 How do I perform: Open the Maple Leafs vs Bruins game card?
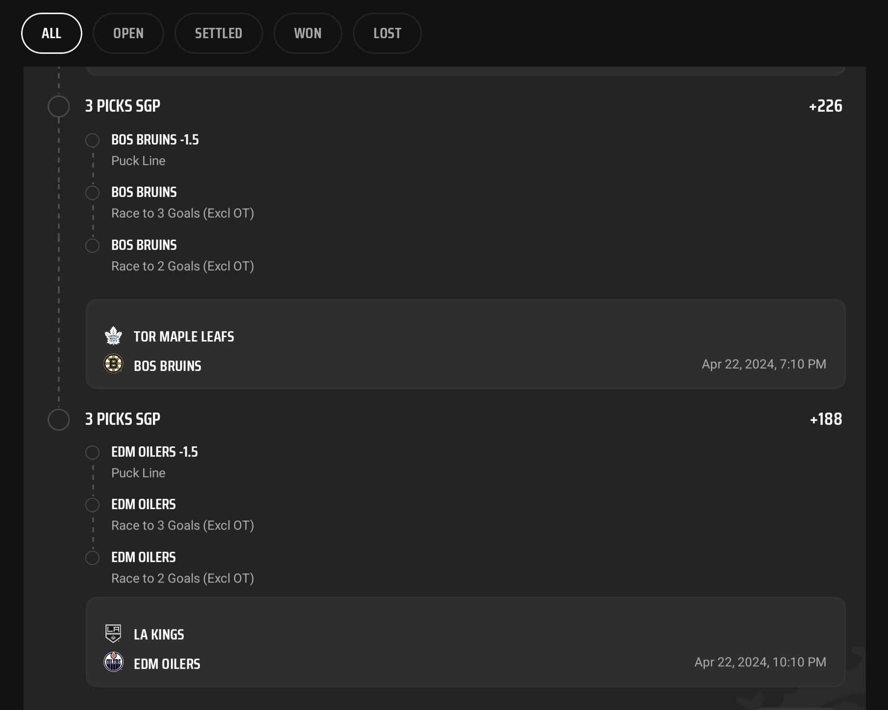tap(466, 344)
